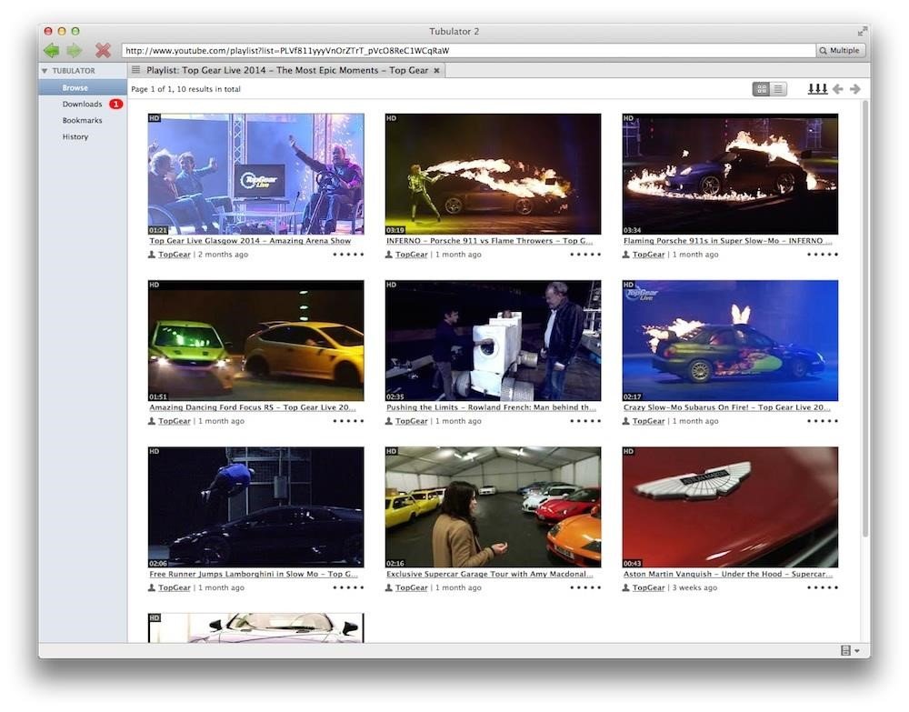Viewport: 909px width, 712px height.
Task: Click user icon under Dancing Ford Focus video
Action: 152,421
